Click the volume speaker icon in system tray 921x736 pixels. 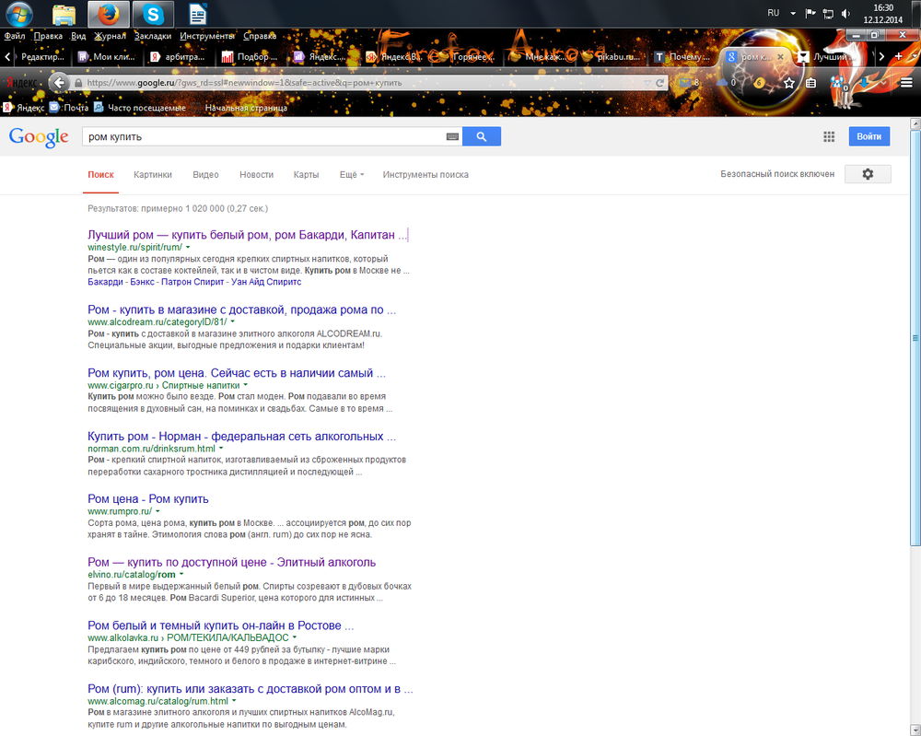click(845, 14)
